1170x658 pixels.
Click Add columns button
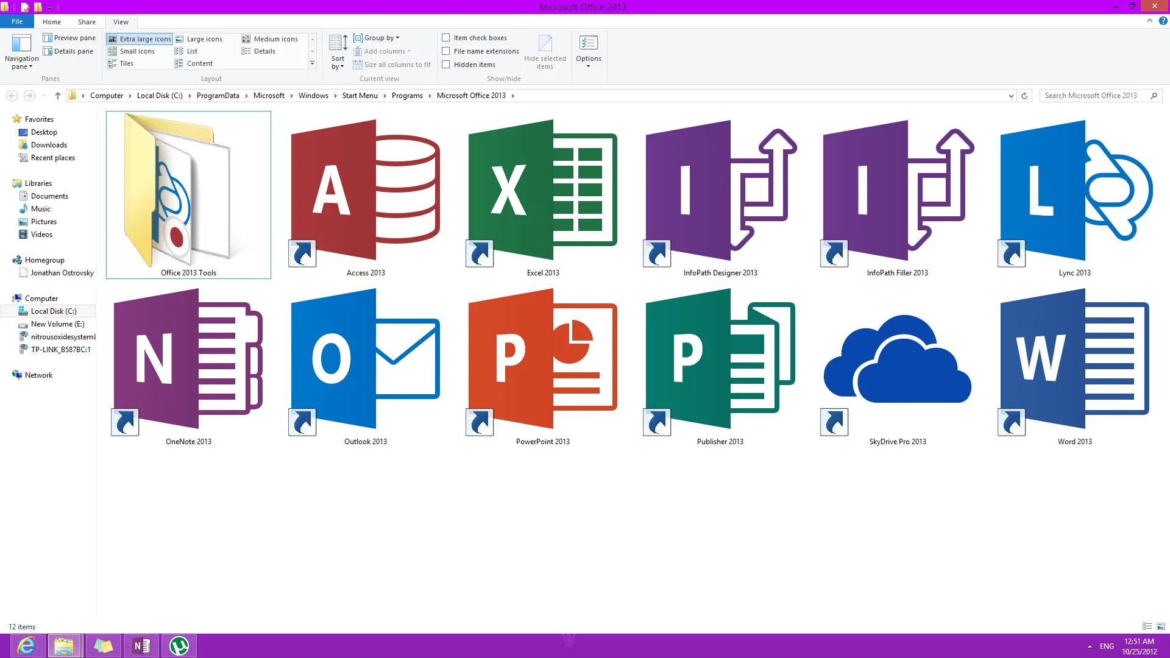click(385, 51)
